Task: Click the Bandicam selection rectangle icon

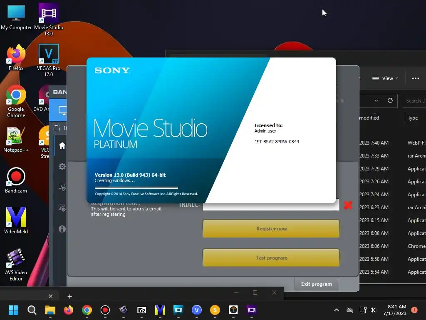Action: pos(57,128)
